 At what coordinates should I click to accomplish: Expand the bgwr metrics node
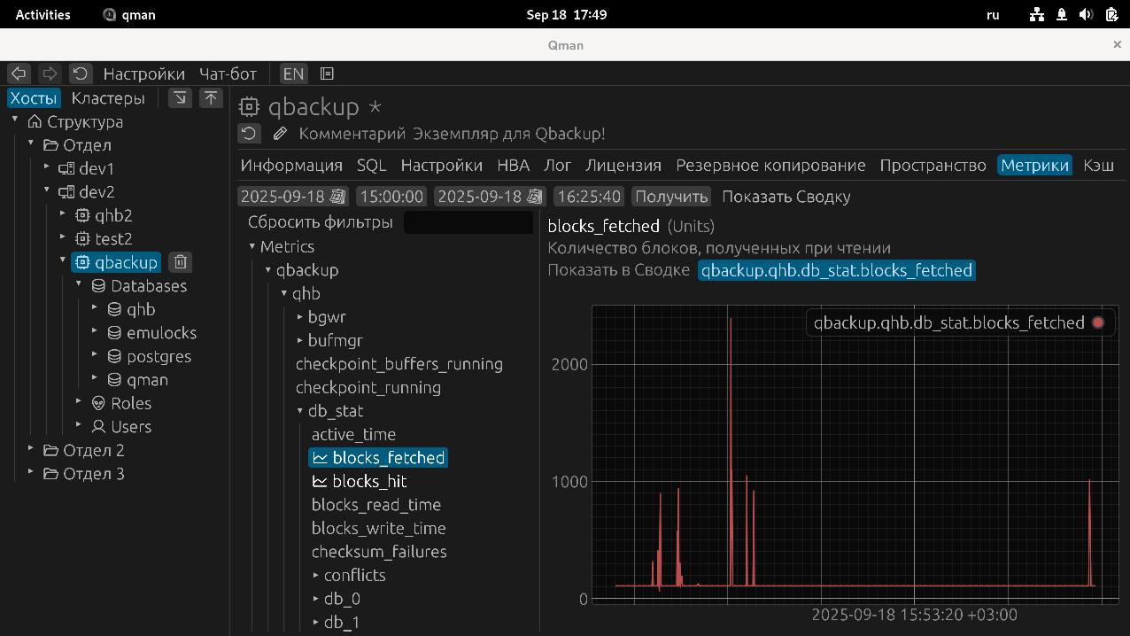coord(300,317)
